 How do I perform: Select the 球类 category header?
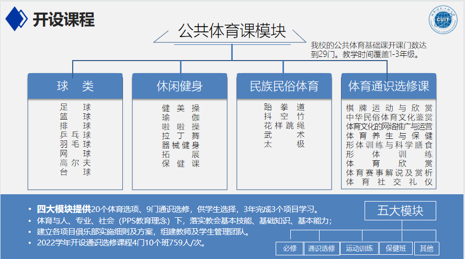(75, 86)
